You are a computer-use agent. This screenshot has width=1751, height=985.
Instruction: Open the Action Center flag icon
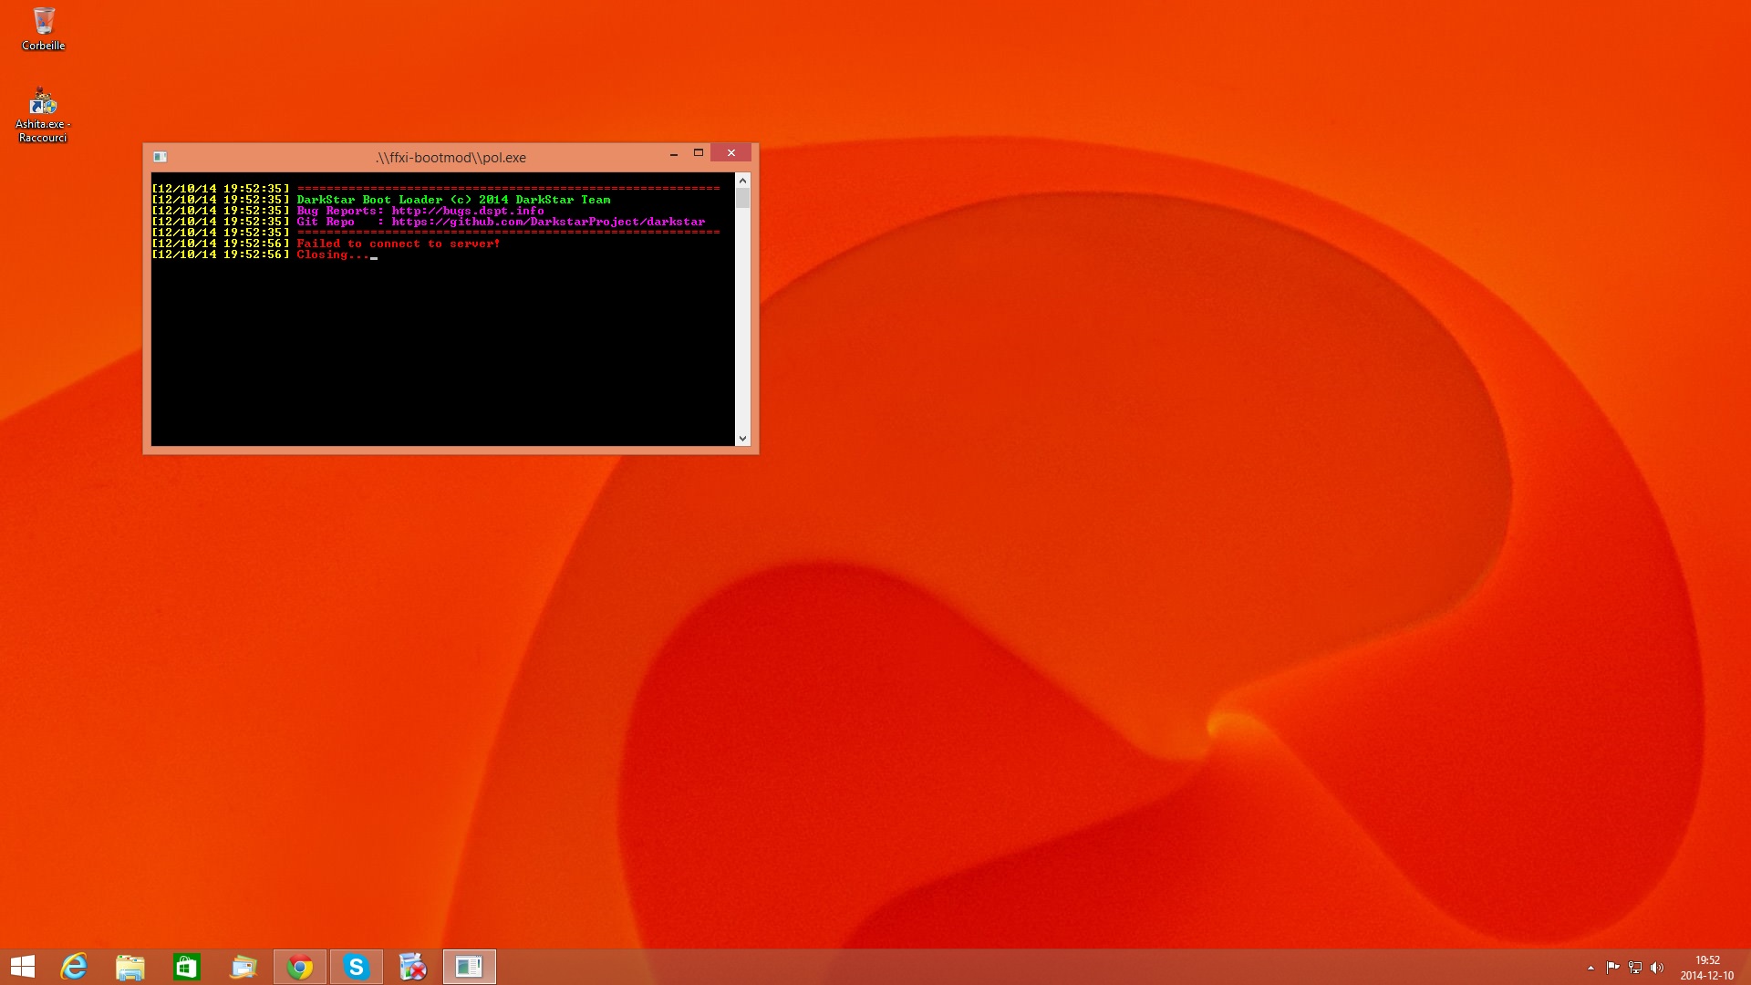coord(1612,968)
